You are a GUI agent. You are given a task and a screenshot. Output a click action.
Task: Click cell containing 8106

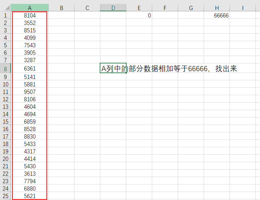point(30,99)
